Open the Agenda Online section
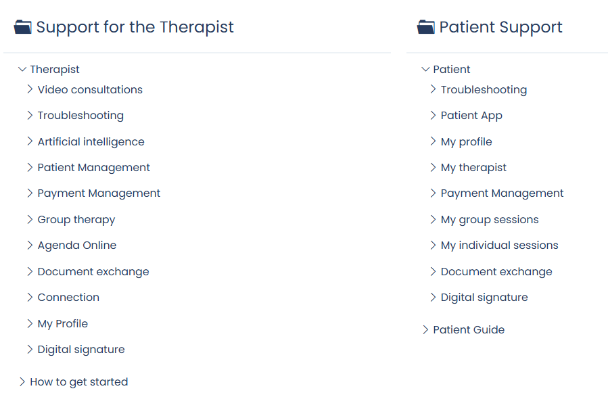608x420 pixels. (x=77, y=245)
